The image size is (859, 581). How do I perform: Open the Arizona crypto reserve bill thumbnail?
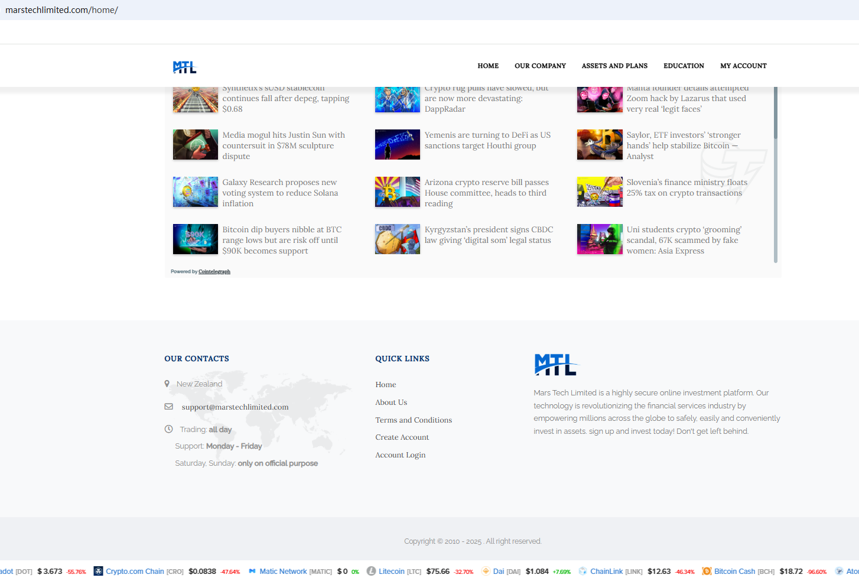[398, 192]
